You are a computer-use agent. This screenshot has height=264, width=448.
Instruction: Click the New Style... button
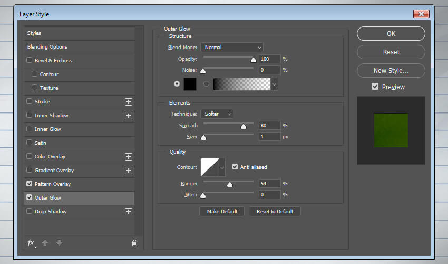pos(391,70)
